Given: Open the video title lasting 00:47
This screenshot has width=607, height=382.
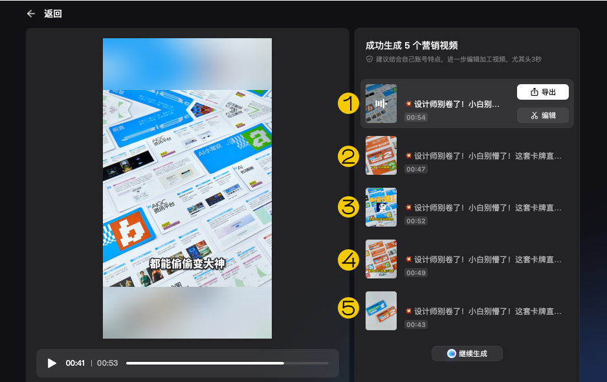Looking at the screenshot, I should (483, 156).
